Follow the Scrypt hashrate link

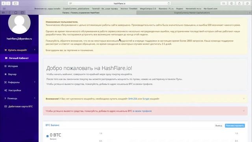(146, 99)
